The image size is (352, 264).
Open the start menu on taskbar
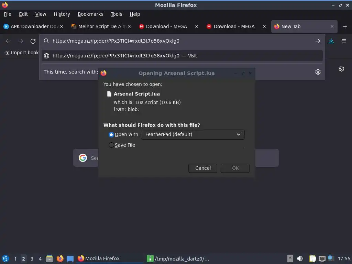click(x=5, y=258)
